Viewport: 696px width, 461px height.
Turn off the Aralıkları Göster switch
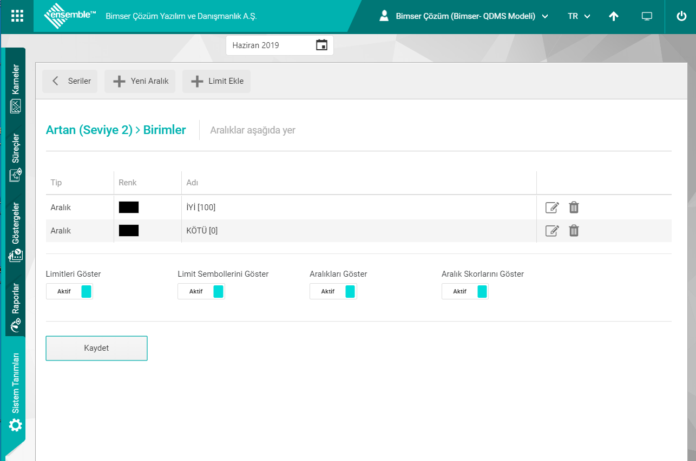[333, 291]
